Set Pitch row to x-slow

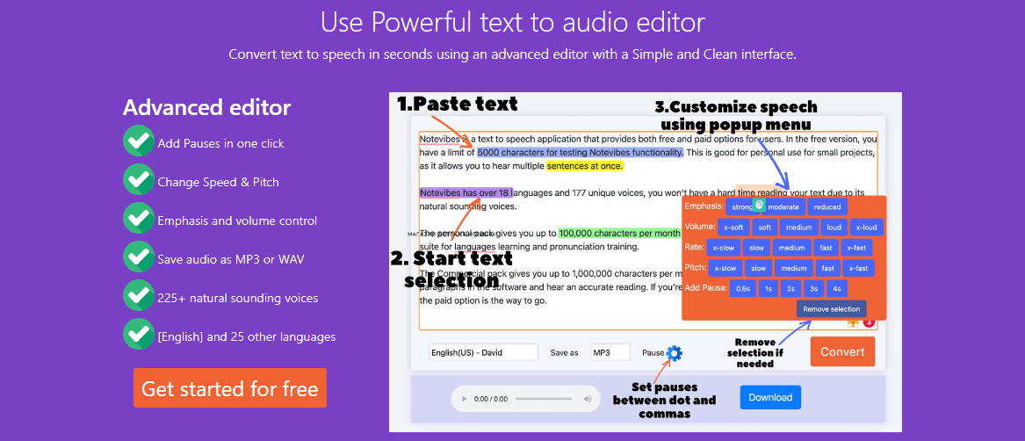(725, 268)
